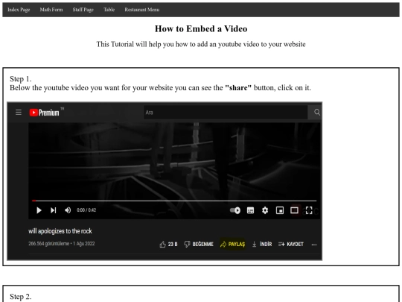
Task: Open the three-dot more options menu
Action: click(314, 245)
